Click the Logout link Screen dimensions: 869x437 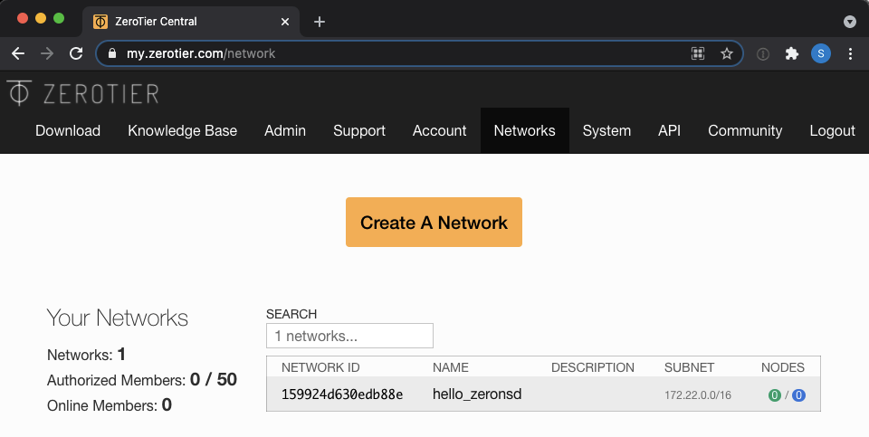point(832,130)
